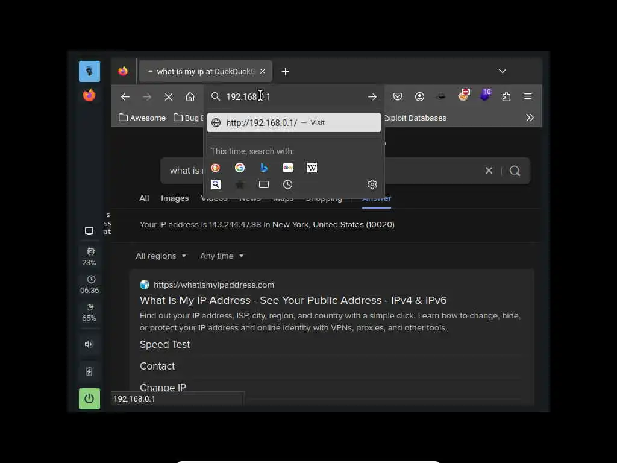Search with DuckDuckGo this time
This screenshot has width=617, height=463.
[x=216, y=168]
